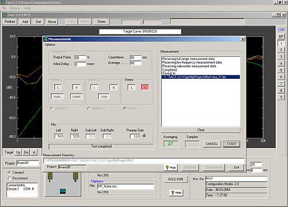
Task: Click the Mic Right level field
Action: coord(75,136)
